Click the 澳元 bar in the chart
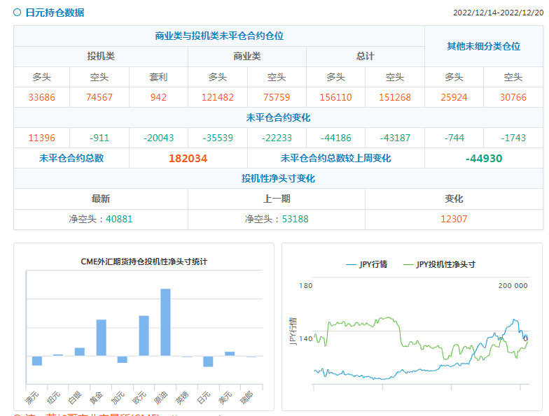Image resolution: width=549 pixels, height=416 pixels. click(37, 361)
